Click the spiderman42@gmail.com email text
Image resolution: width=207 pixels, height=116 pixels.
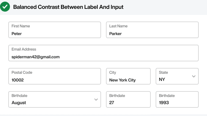tap(36, 57)
